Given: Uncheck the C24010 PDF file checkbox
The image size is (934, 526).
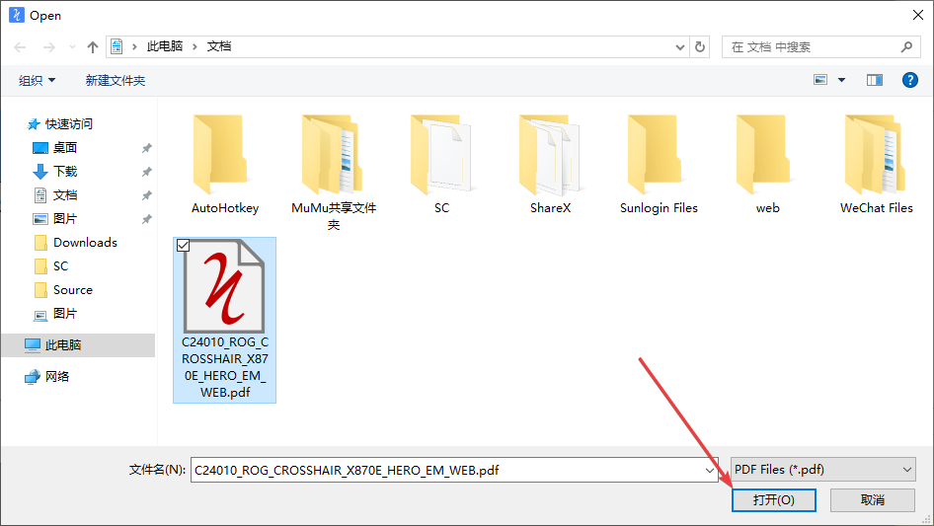Looking at the screenshot, I should pyautogui.click(x=184, y=246).
